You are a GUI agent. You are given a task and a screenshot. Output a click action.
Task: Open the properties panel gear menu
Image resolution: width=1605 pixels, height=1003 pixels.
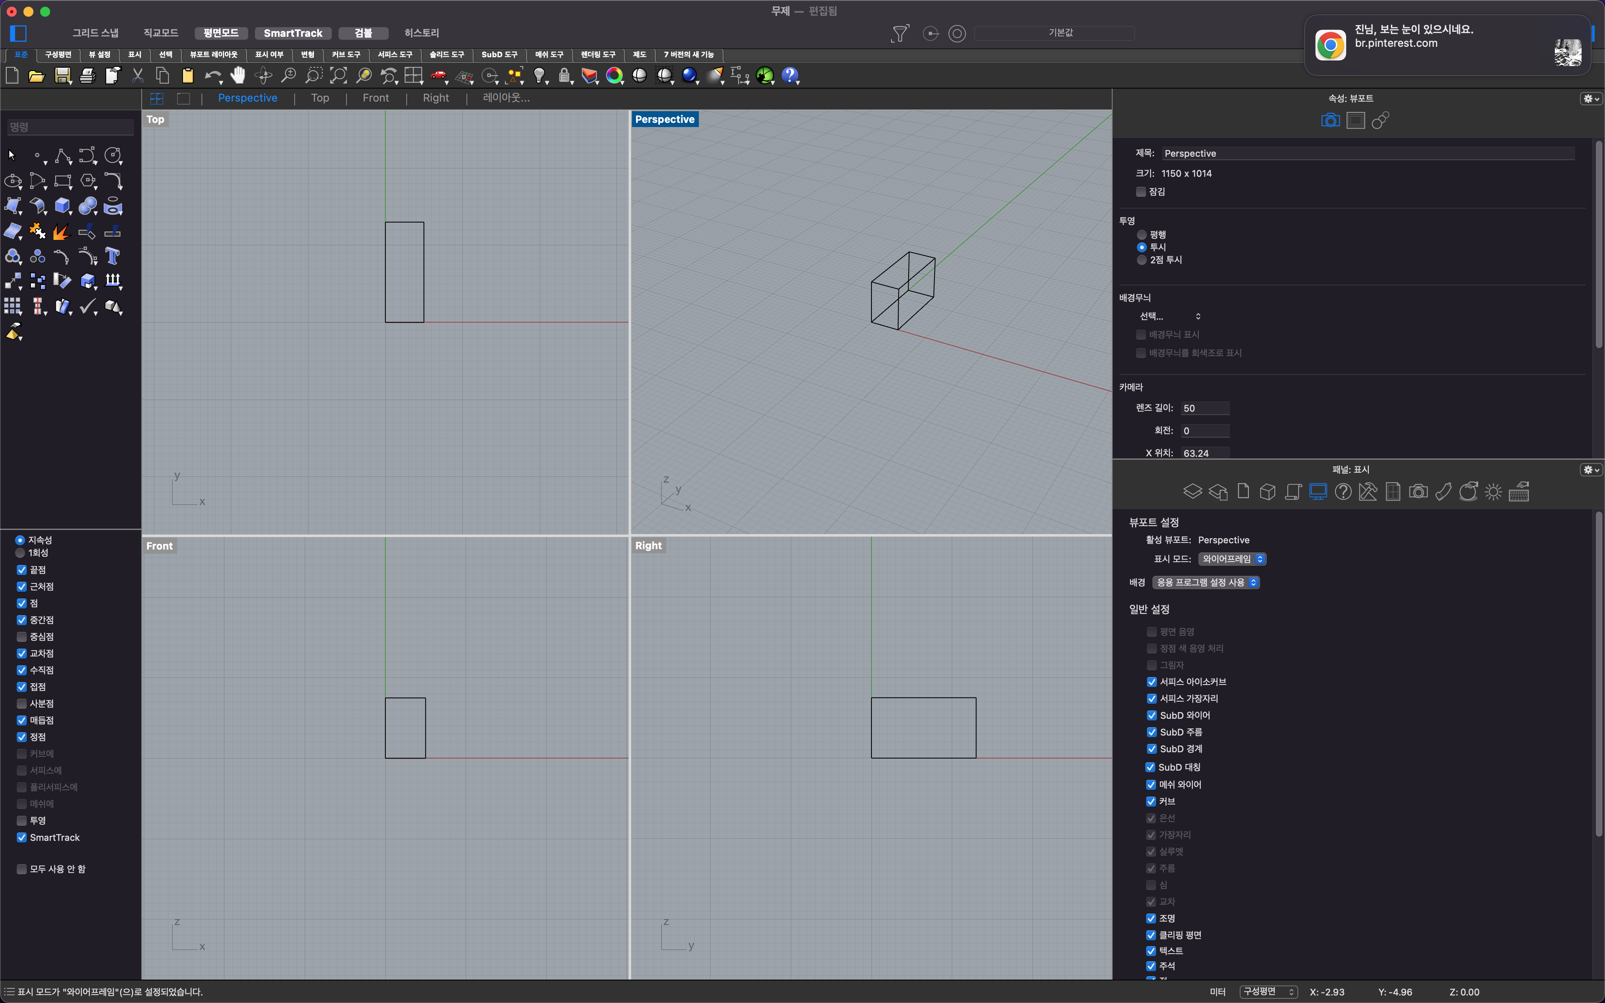[x=1591, y=99]
